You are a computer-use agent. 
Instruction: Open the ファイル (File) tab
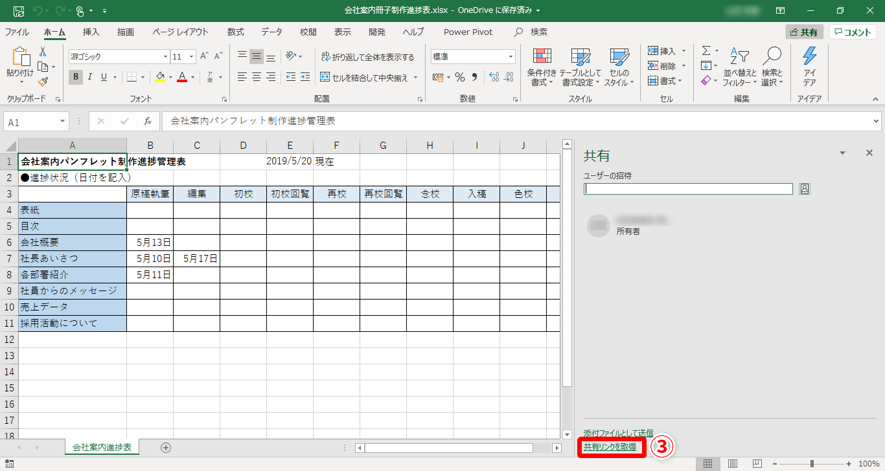tap(17, 32)
